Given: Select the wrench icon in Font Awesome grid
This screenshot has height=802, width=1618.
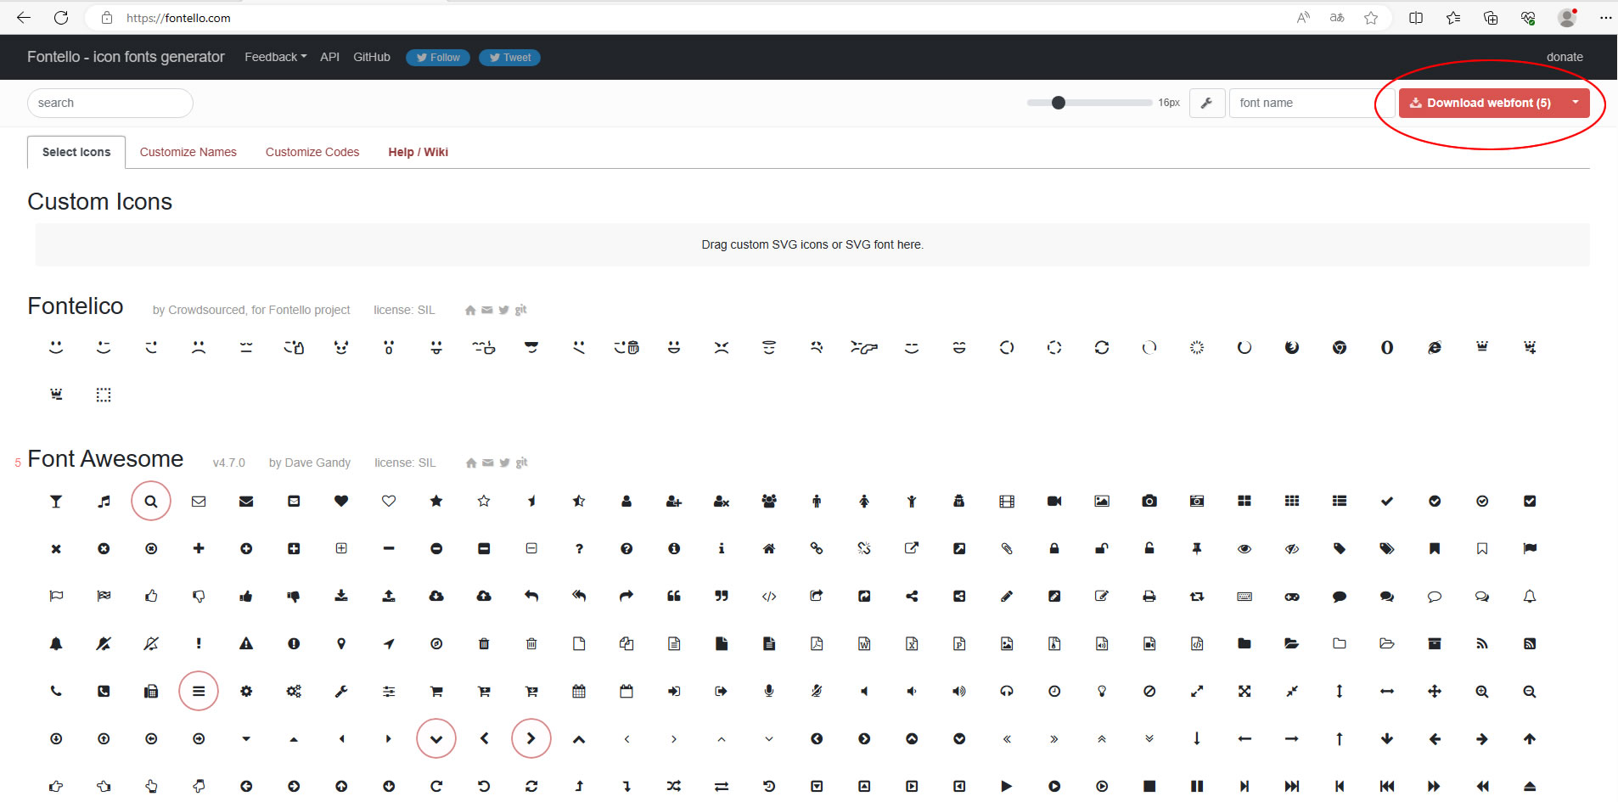Looking at the screenshot, I should tap(341, 692).
